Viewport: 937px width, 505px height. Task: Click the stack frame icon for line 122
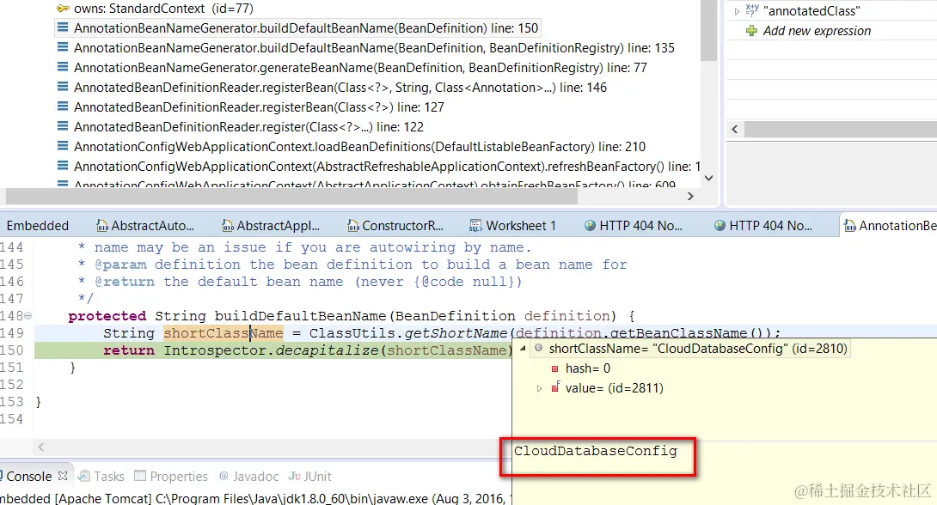click(62, 126)
